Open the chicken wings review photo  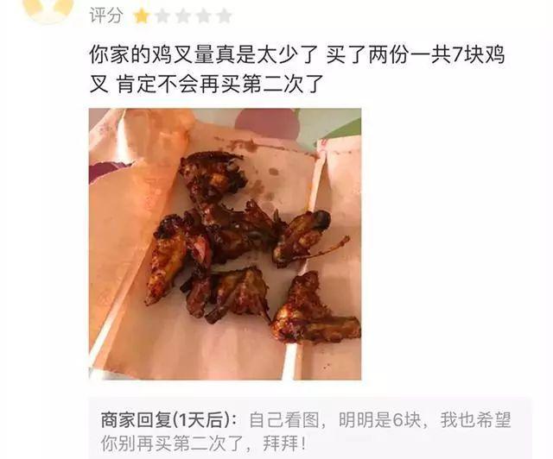225,244
